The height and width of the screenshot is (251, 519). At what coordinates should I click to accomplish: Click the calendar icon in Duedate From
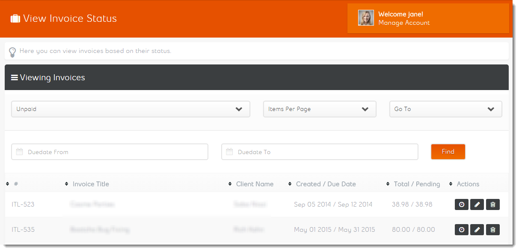click(19, 152)
